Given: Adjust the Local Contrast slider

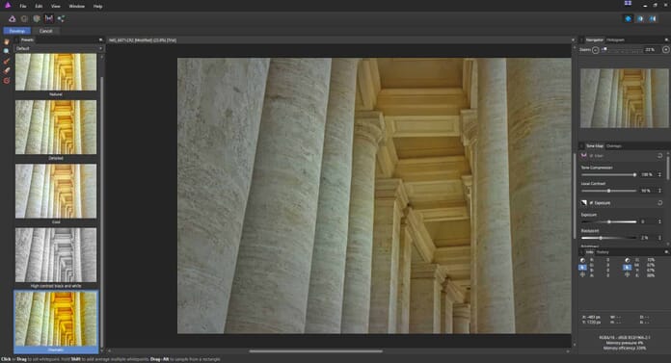Looking at the screenshot, I should coord(608,191).
